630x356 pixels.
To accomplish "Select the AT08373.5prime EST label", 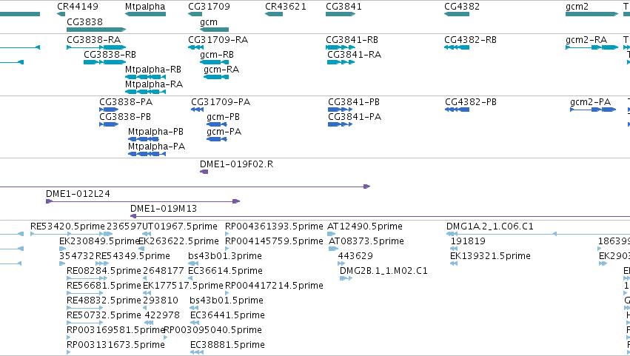I will point(366,241).
